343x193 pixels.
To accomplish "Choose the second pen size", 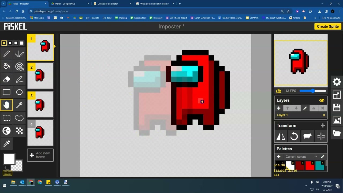I will coord(10,43).
